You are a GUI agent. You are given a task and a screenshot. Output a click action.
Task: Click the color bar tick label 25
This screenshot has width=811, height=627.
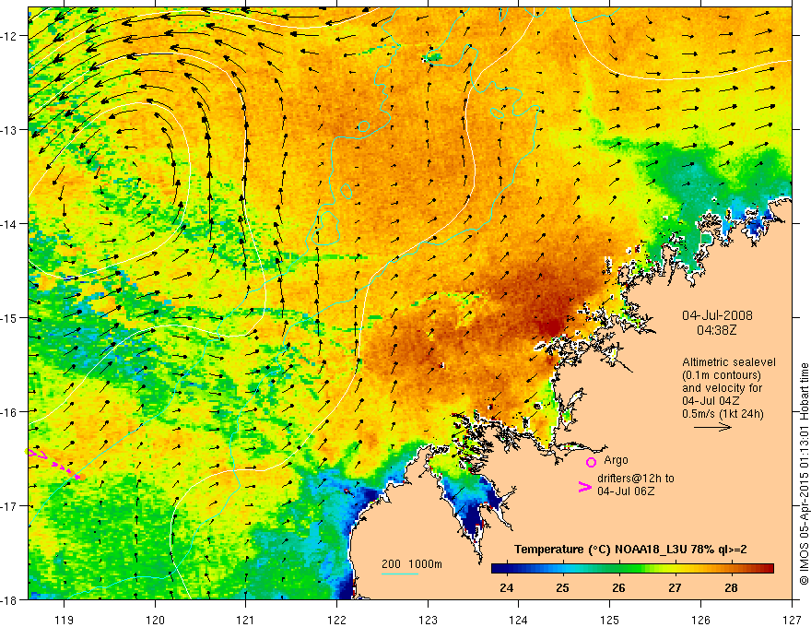562,587
